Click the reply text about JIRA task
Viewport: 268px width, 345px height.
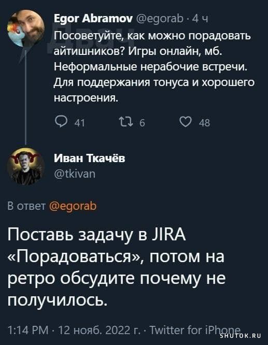tap(117, 267)
